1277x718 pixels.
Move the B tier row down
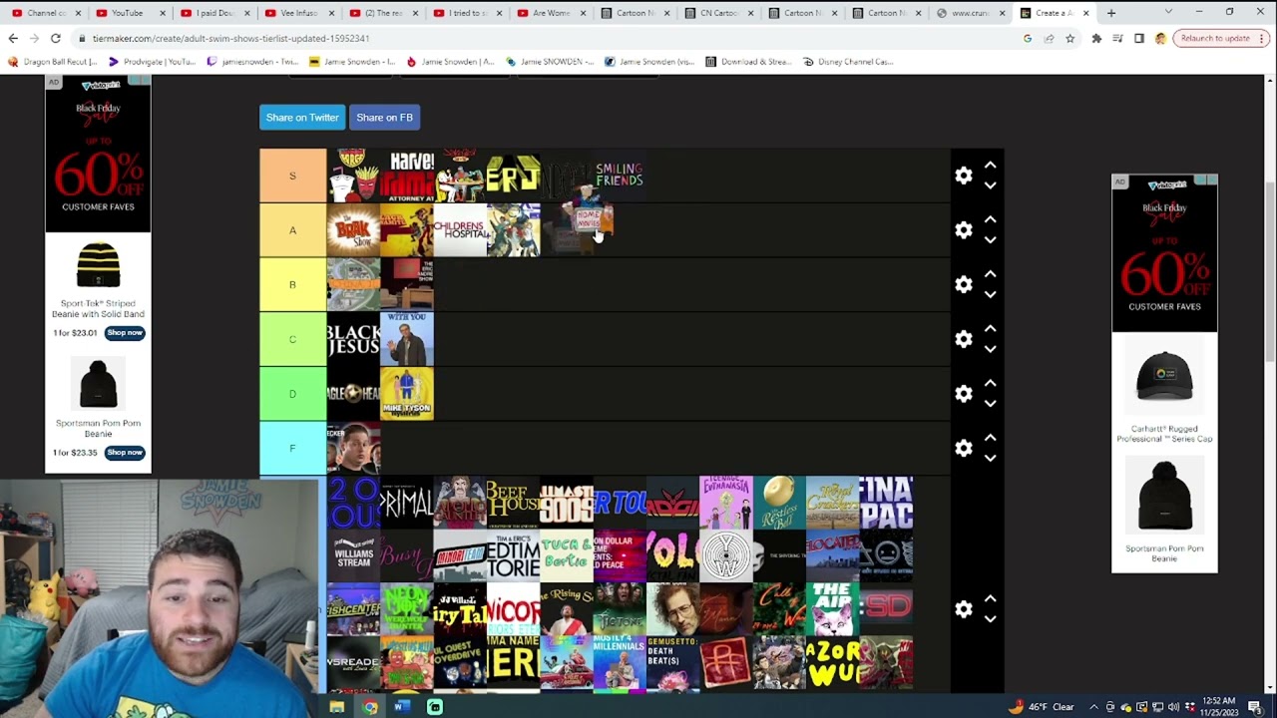(x=990, y=294)
